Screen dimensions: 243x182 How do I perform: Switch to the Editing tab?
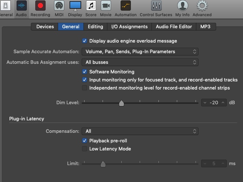pyautogui.click(x=95, y=26)
